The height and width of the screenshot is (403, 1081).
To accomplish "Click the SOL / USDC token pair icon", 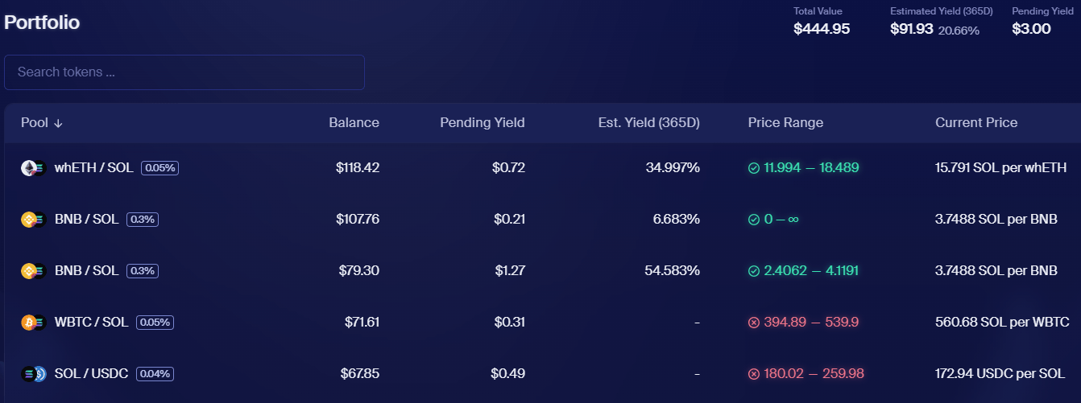I will (33, 374).
